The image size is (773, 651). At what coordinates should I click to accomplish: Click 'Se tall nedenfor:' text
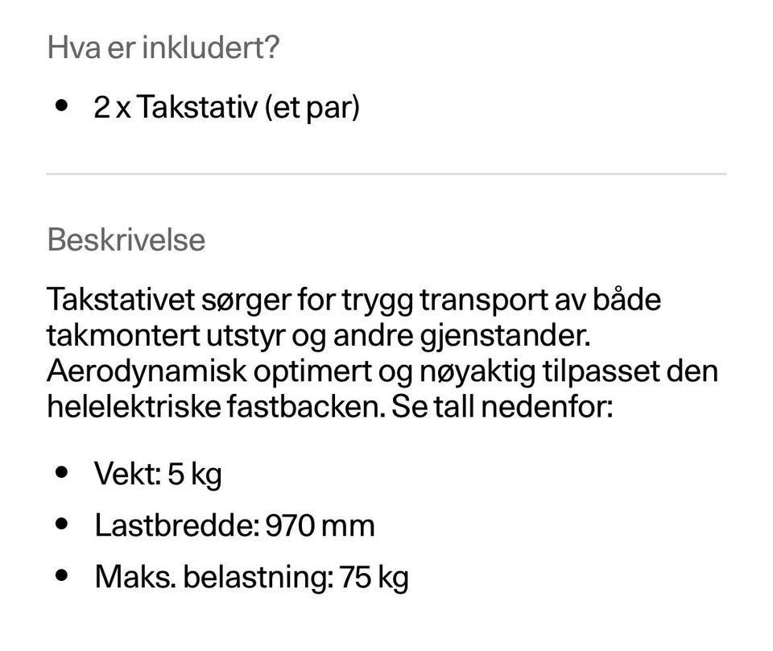pos(502,407)
